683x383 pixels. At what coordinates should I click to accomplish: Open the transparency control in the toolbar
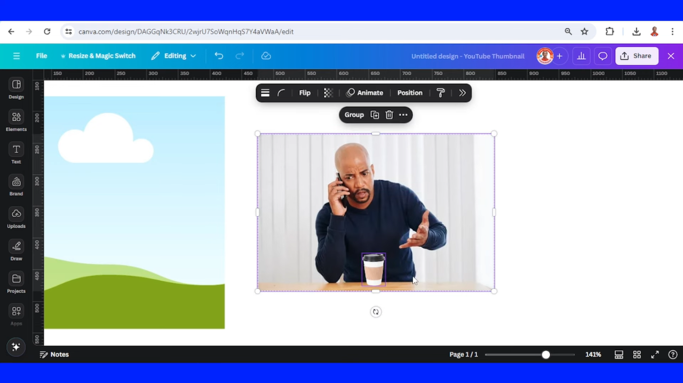pyautogui.click(x=328, y=93)
